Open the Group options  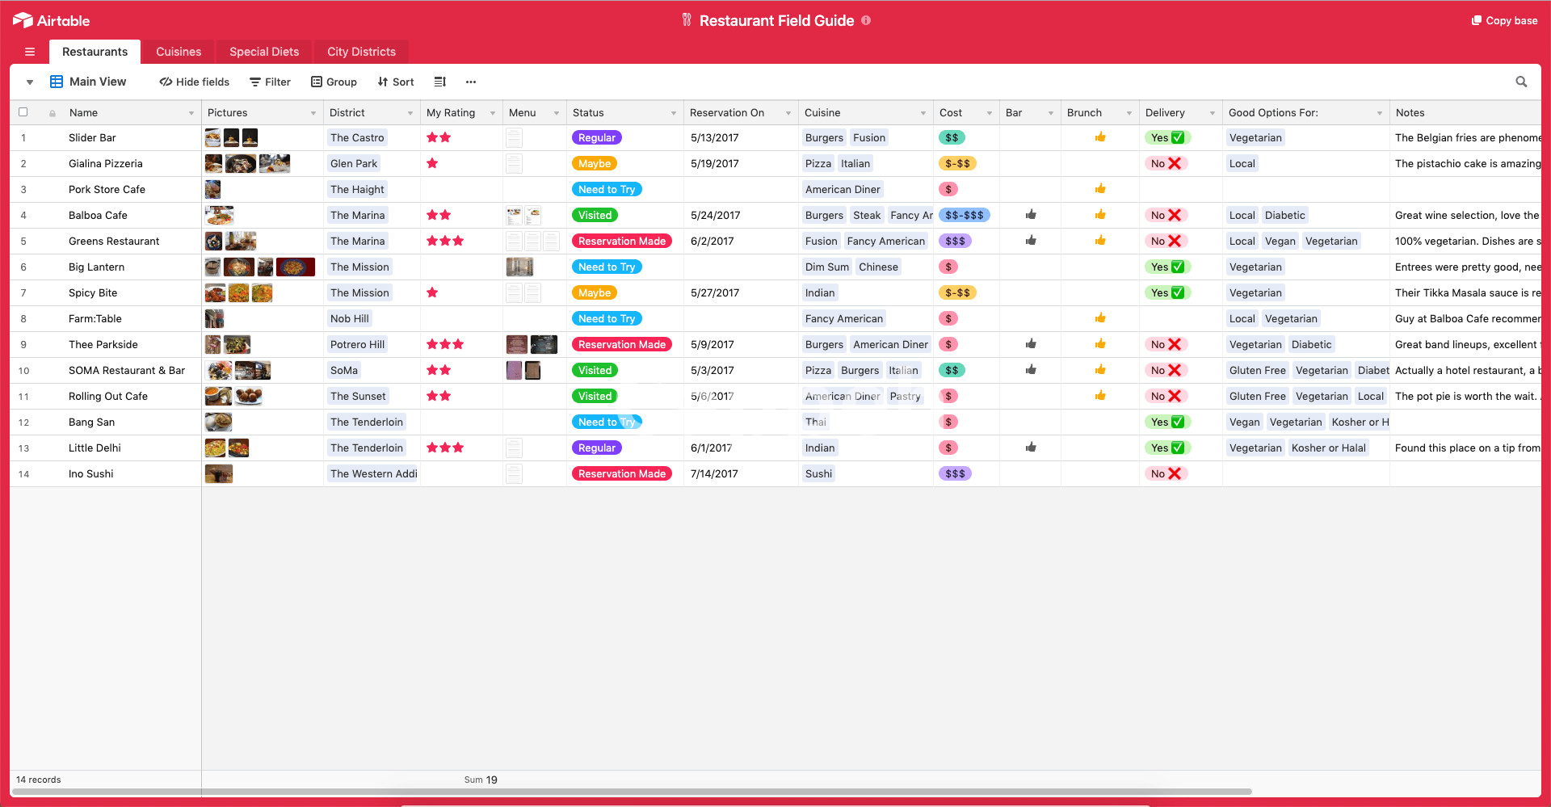coord(334,82)
